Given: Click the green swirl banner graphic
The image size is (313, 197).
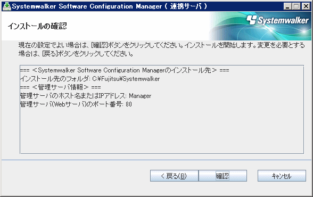Looking at the screenshot, I should pyautogui.click(x=260, y=26).
